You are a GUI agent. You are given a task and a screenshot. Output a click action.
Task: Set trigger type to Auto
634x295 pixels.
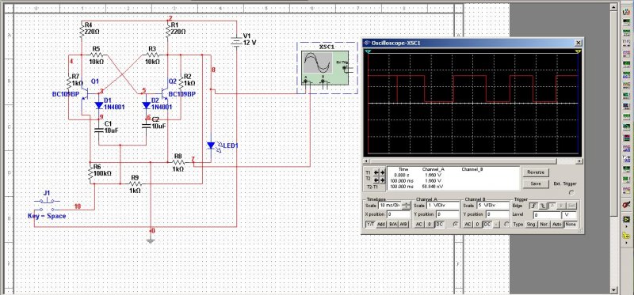click(x=558, y=225)
